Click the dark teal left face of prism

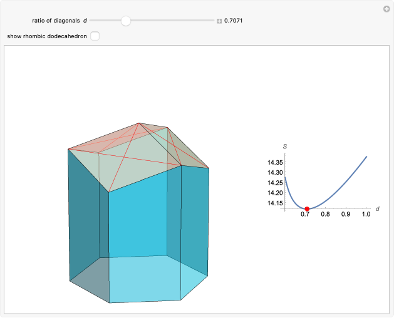(83, 213)
